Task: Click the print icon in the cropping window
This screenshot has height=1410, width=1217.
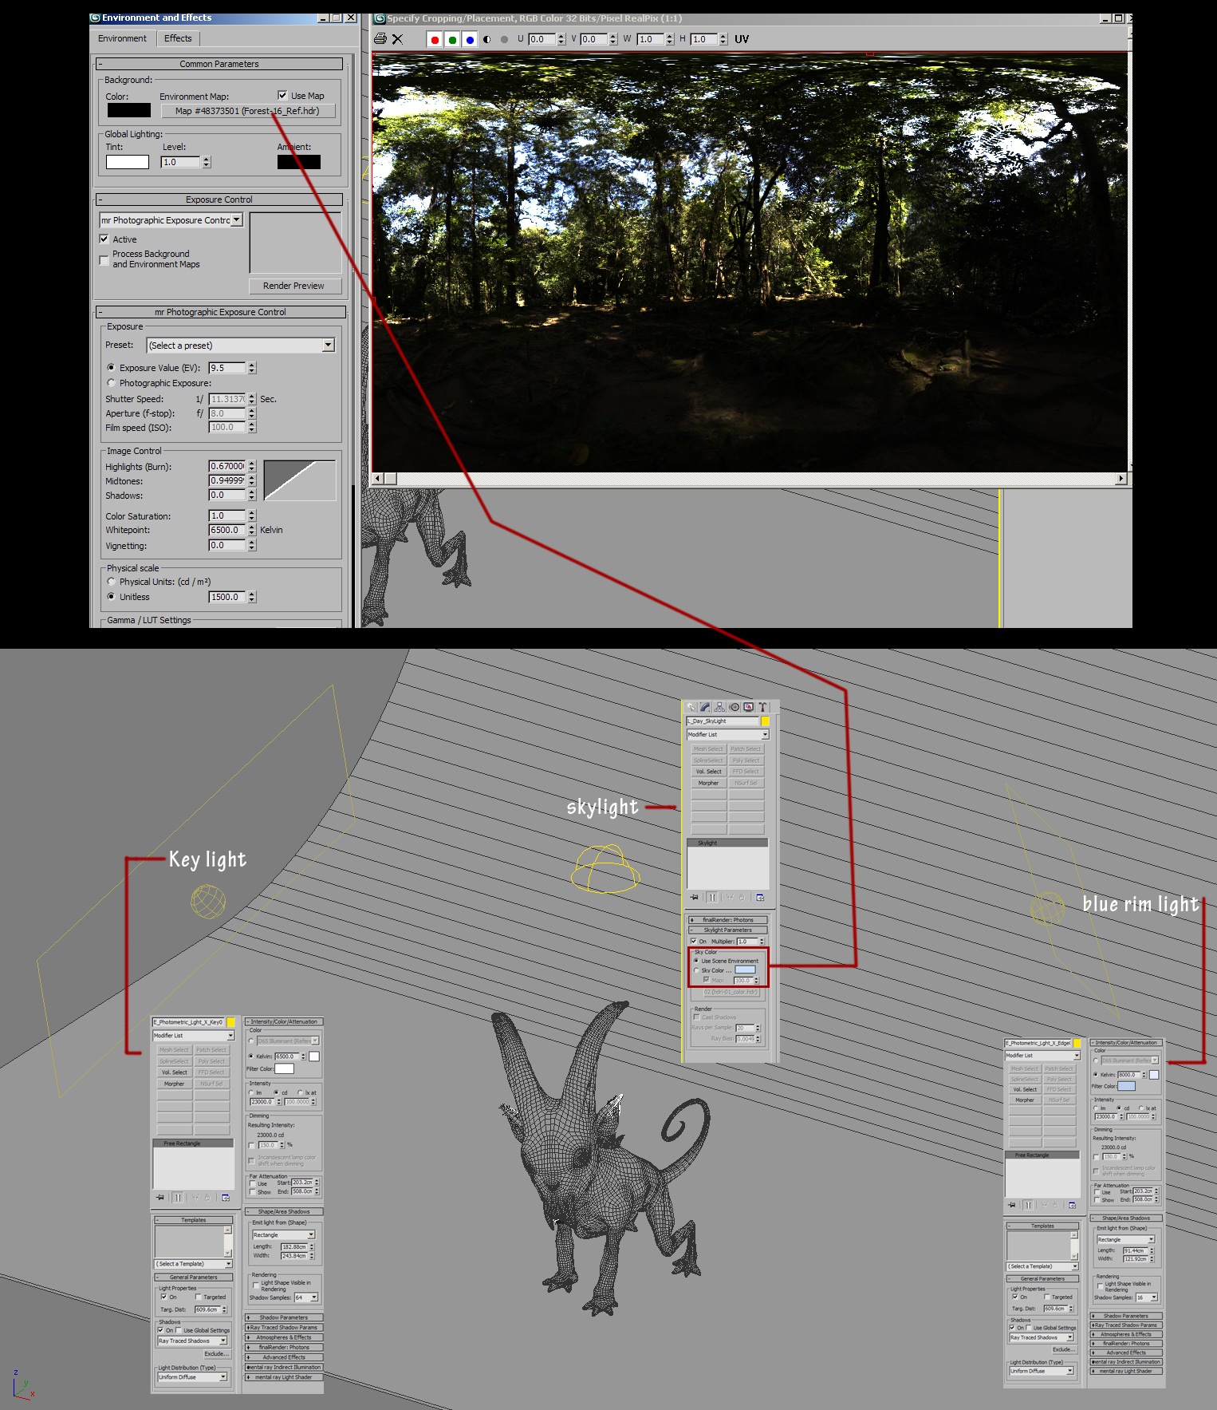Action: point(380,39)
